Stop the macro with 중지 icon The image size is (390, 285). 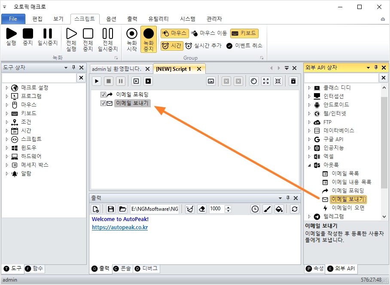point(28,37)
